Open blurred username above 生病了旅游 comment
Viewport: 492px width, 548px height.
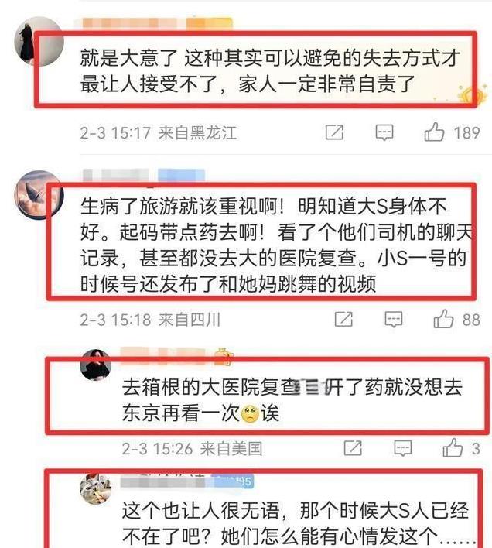tap(144, 176)
